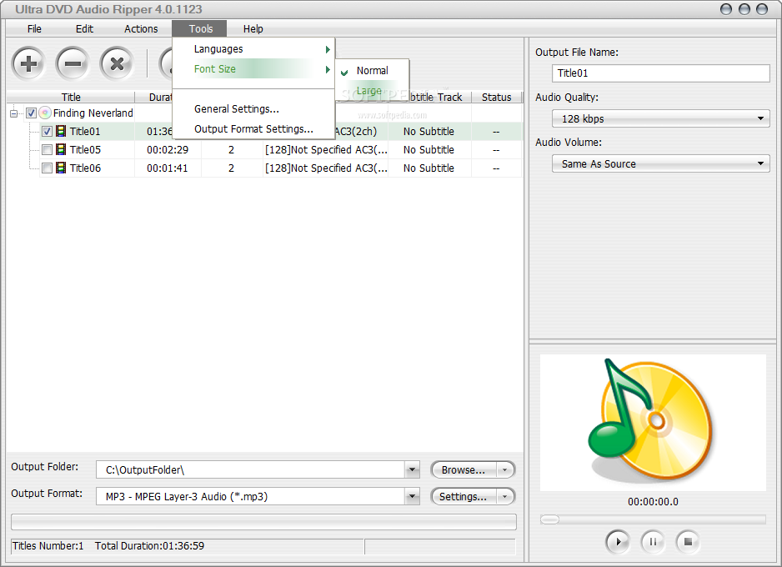Viewport: 782px width, 567px height.
Task: Select the Normal font size option
Action: tap(372, 71)
